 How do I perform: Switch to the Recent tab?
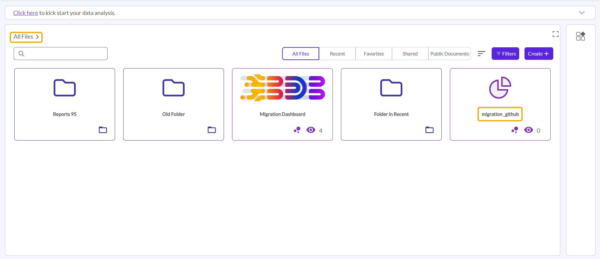[x=337, y=54]
